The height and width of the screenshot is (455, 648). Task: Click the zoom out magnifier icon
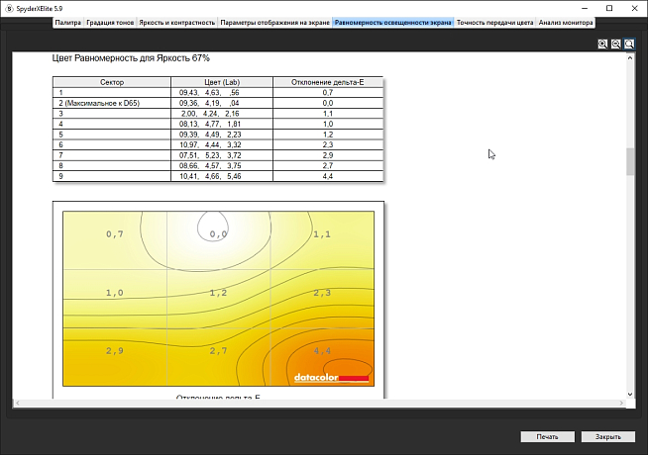(615, 45)
